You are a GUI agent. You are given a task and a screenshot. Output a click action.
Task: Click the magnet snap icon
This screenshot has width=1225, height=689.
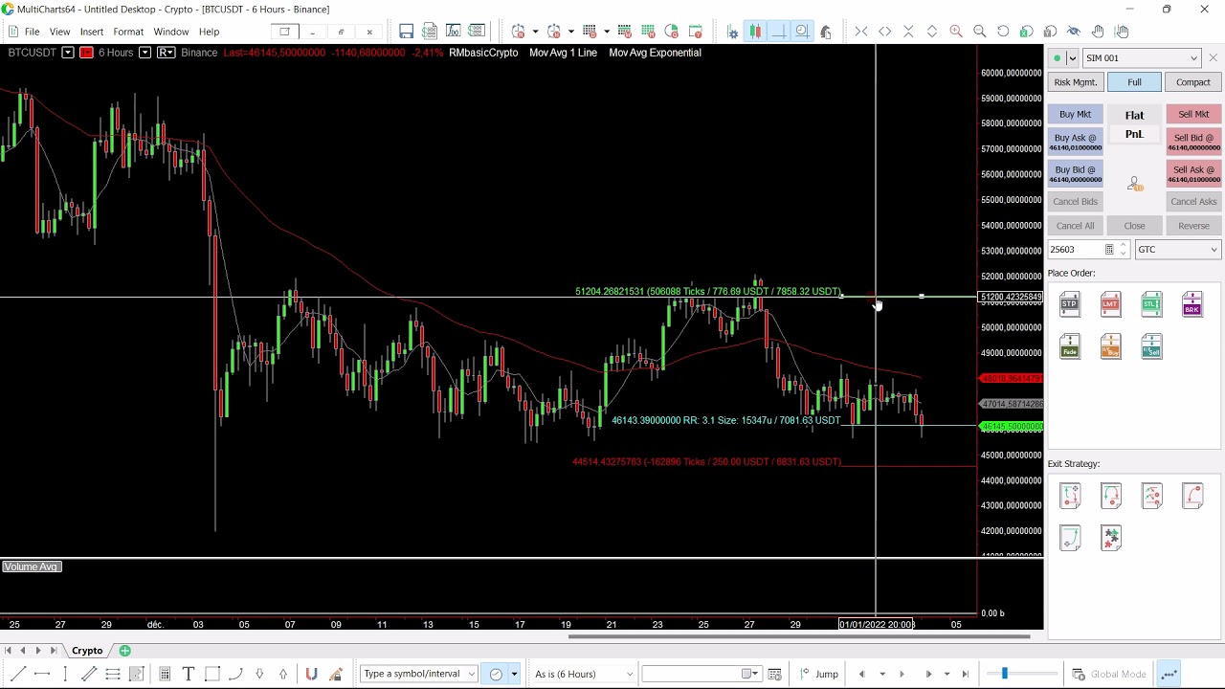coord(311,674)
